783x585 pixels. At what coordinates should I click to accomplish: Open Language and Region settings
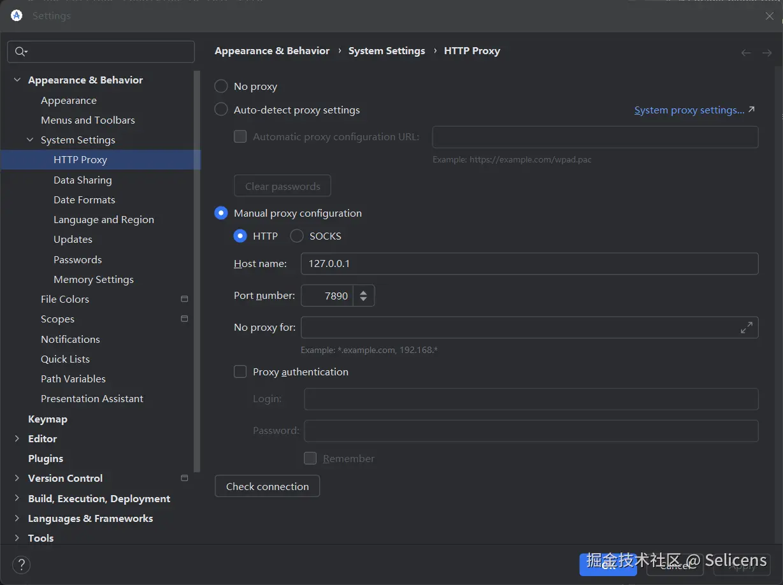pyautogui.click(x=104, y=219)
